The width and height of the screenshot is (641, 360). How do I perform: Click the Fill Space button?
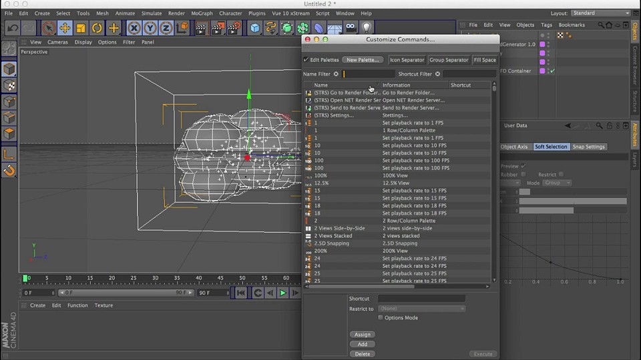point(485,59)
